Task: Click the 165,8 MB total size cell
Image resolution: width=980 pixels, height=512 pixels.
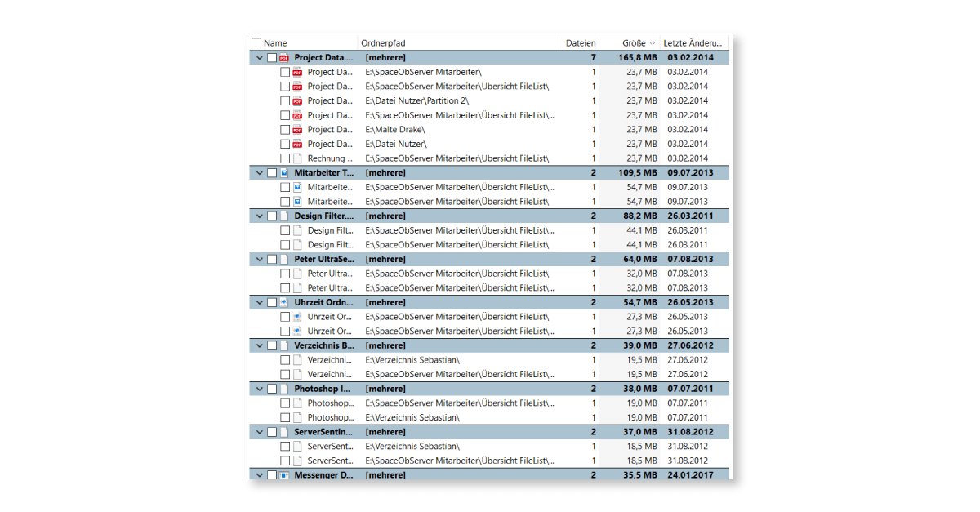Action: [x=638, y=58]
